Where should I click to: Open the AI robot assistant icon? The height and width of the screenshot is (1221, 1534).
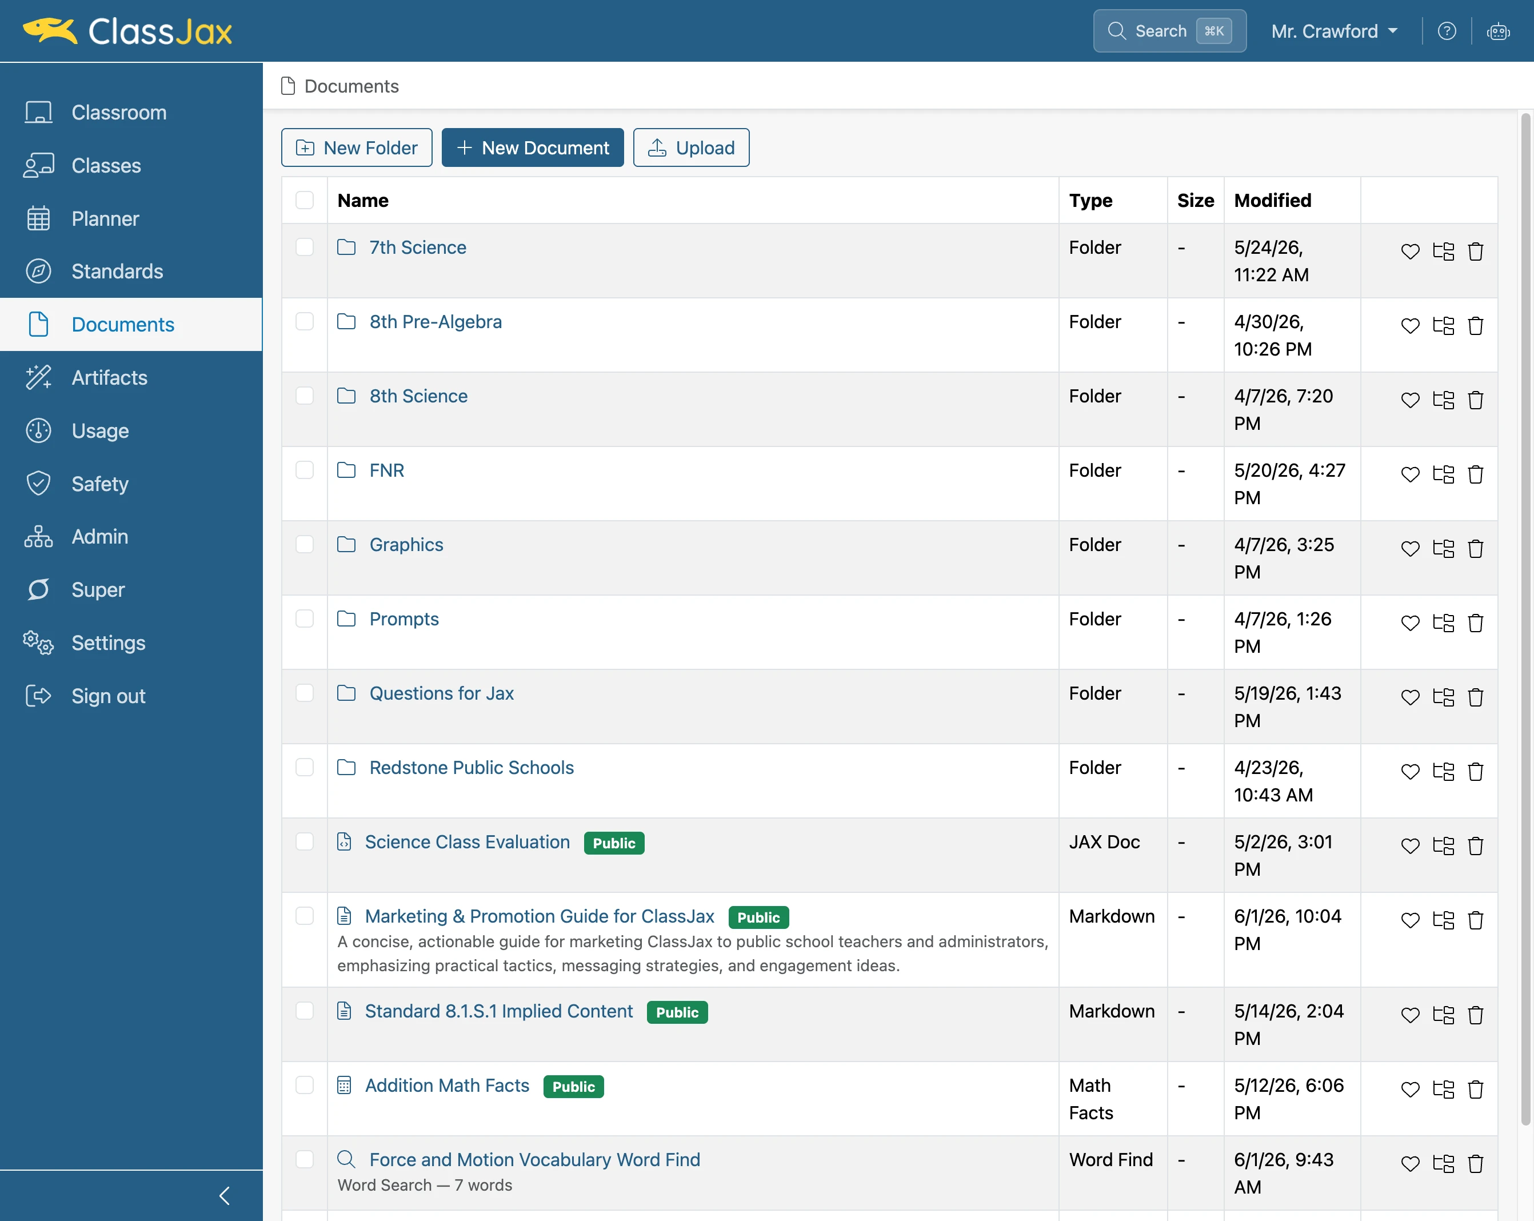1498,31
